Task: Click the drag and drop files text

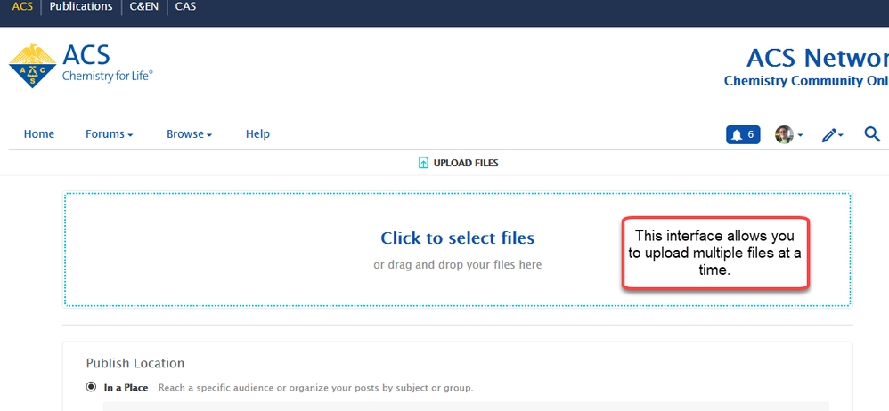Action: click(x=457, y=264)
